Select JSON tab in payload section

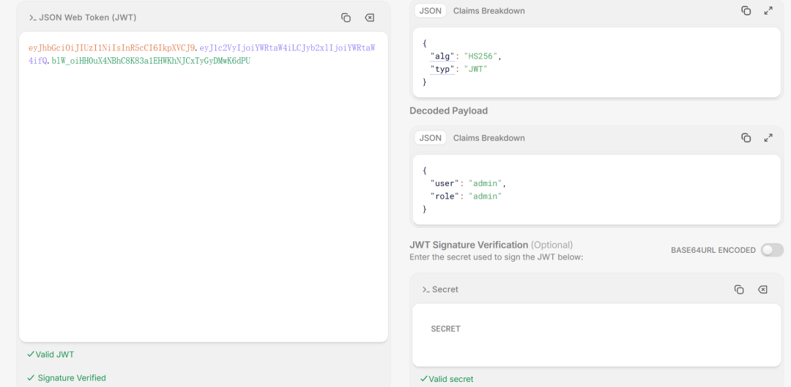tap(431, 138)
